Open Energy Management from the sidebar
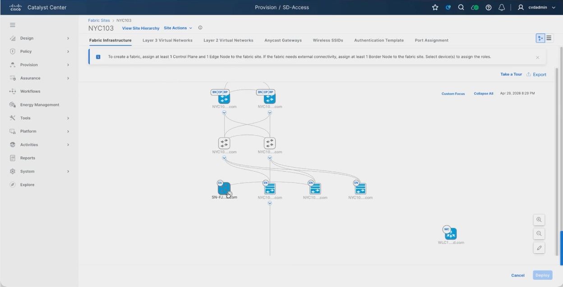The image size is (563, 287). tap(40, 105)
